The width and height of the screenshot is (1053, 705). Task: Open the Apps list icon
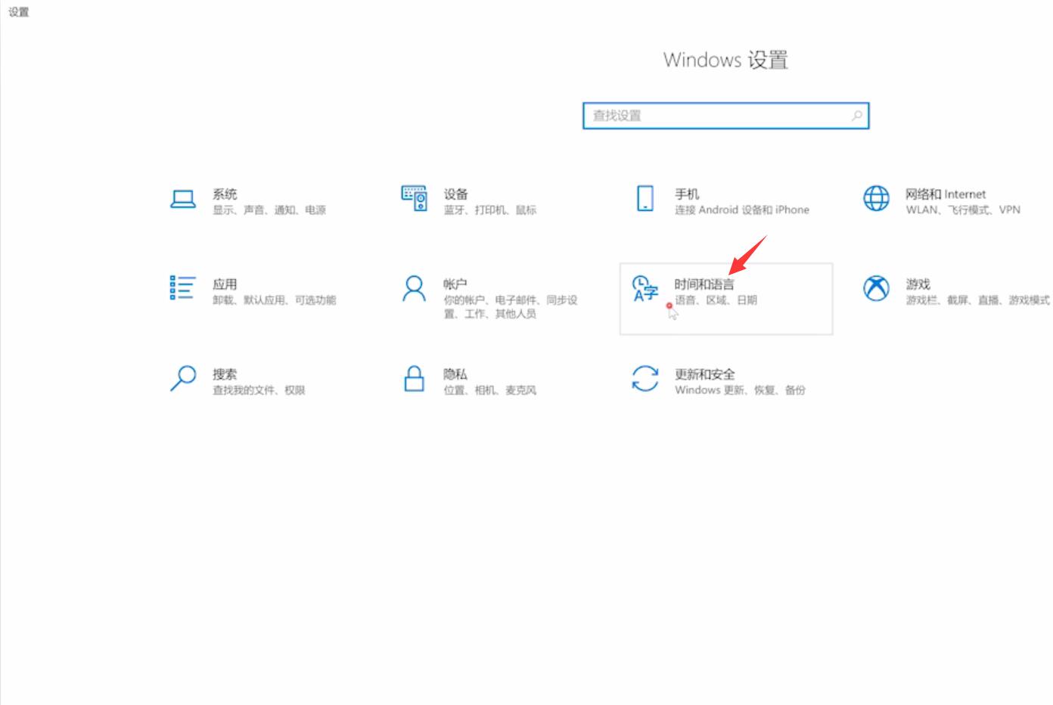pos(183,288)
